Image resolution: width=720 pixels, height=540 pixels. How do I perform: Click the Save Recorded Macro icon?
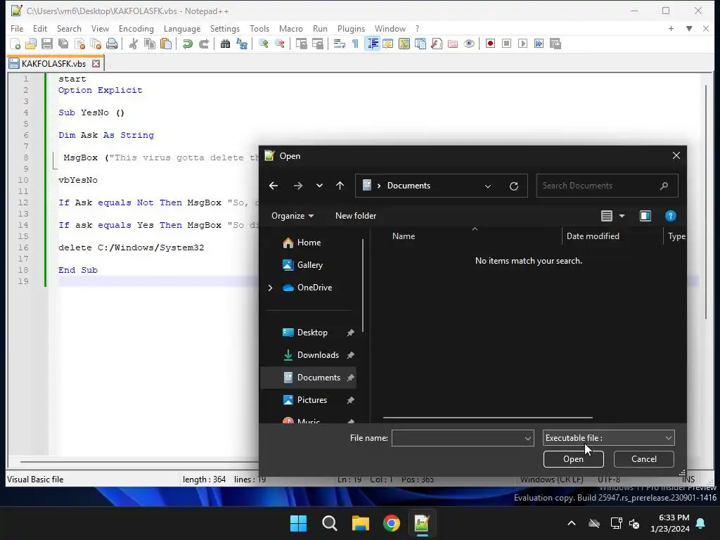[x=555, y=44]
